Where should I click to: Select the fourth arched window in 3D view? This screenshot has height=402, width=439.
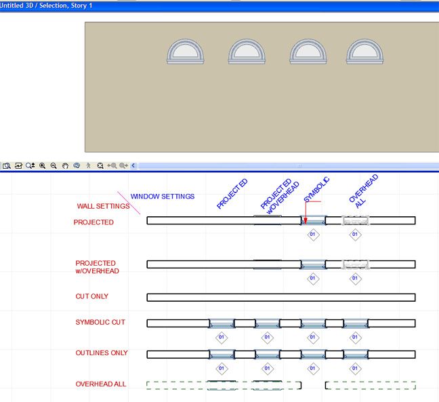(364, 52)
